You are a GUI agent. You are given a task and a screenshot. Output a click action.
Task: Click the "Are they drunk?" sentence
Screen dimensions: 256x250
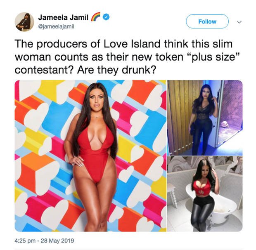point(117,70)
